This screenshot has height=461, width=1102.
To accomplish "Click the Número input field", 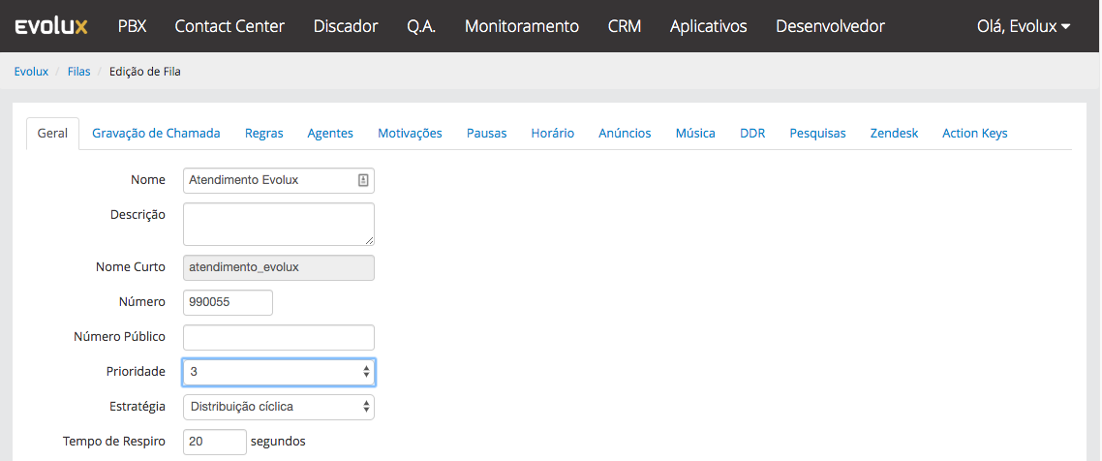I will point(228,303).
